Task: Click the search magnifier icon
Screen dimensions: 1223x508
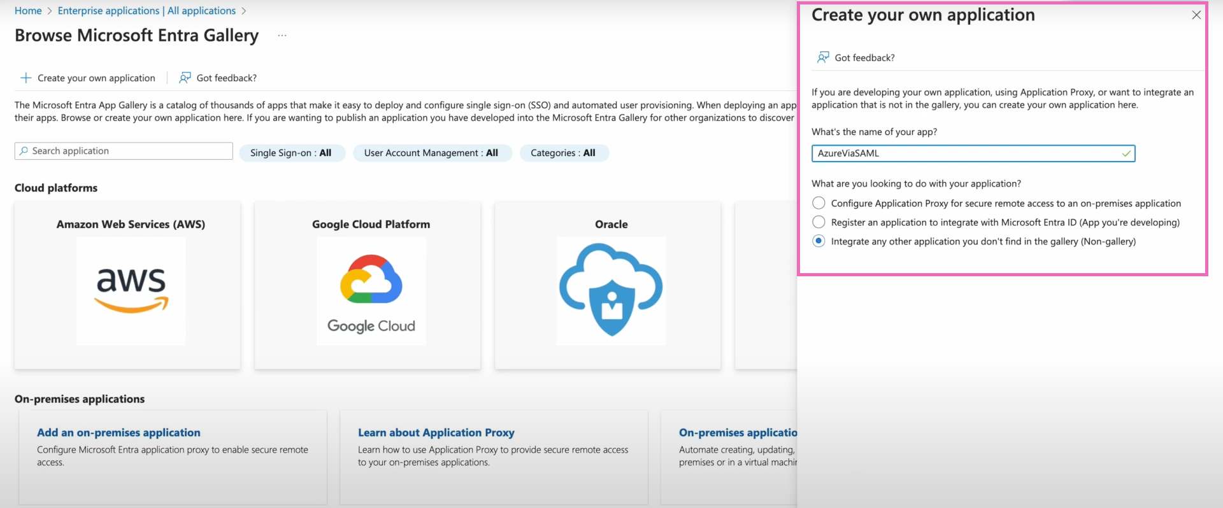Action: 24,151
